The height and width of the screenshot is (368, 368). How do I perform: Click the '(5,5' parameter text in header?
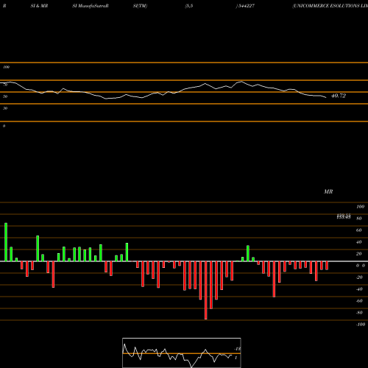(189, 6)
